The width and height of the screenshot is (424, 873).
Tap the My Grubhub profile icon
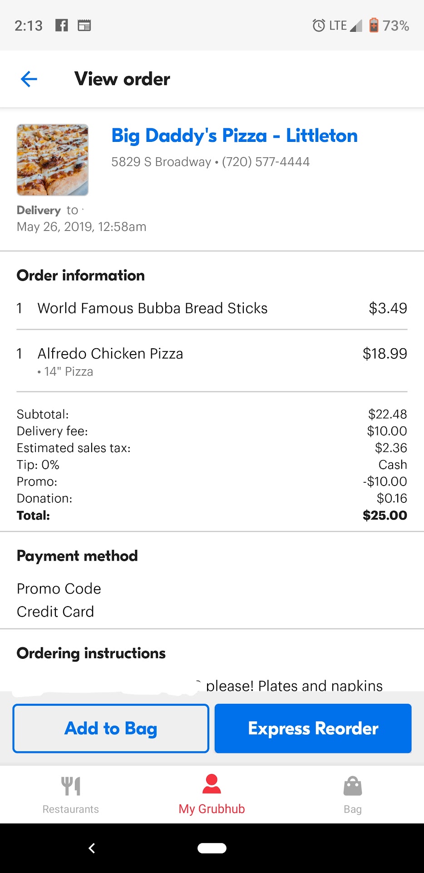212,784
